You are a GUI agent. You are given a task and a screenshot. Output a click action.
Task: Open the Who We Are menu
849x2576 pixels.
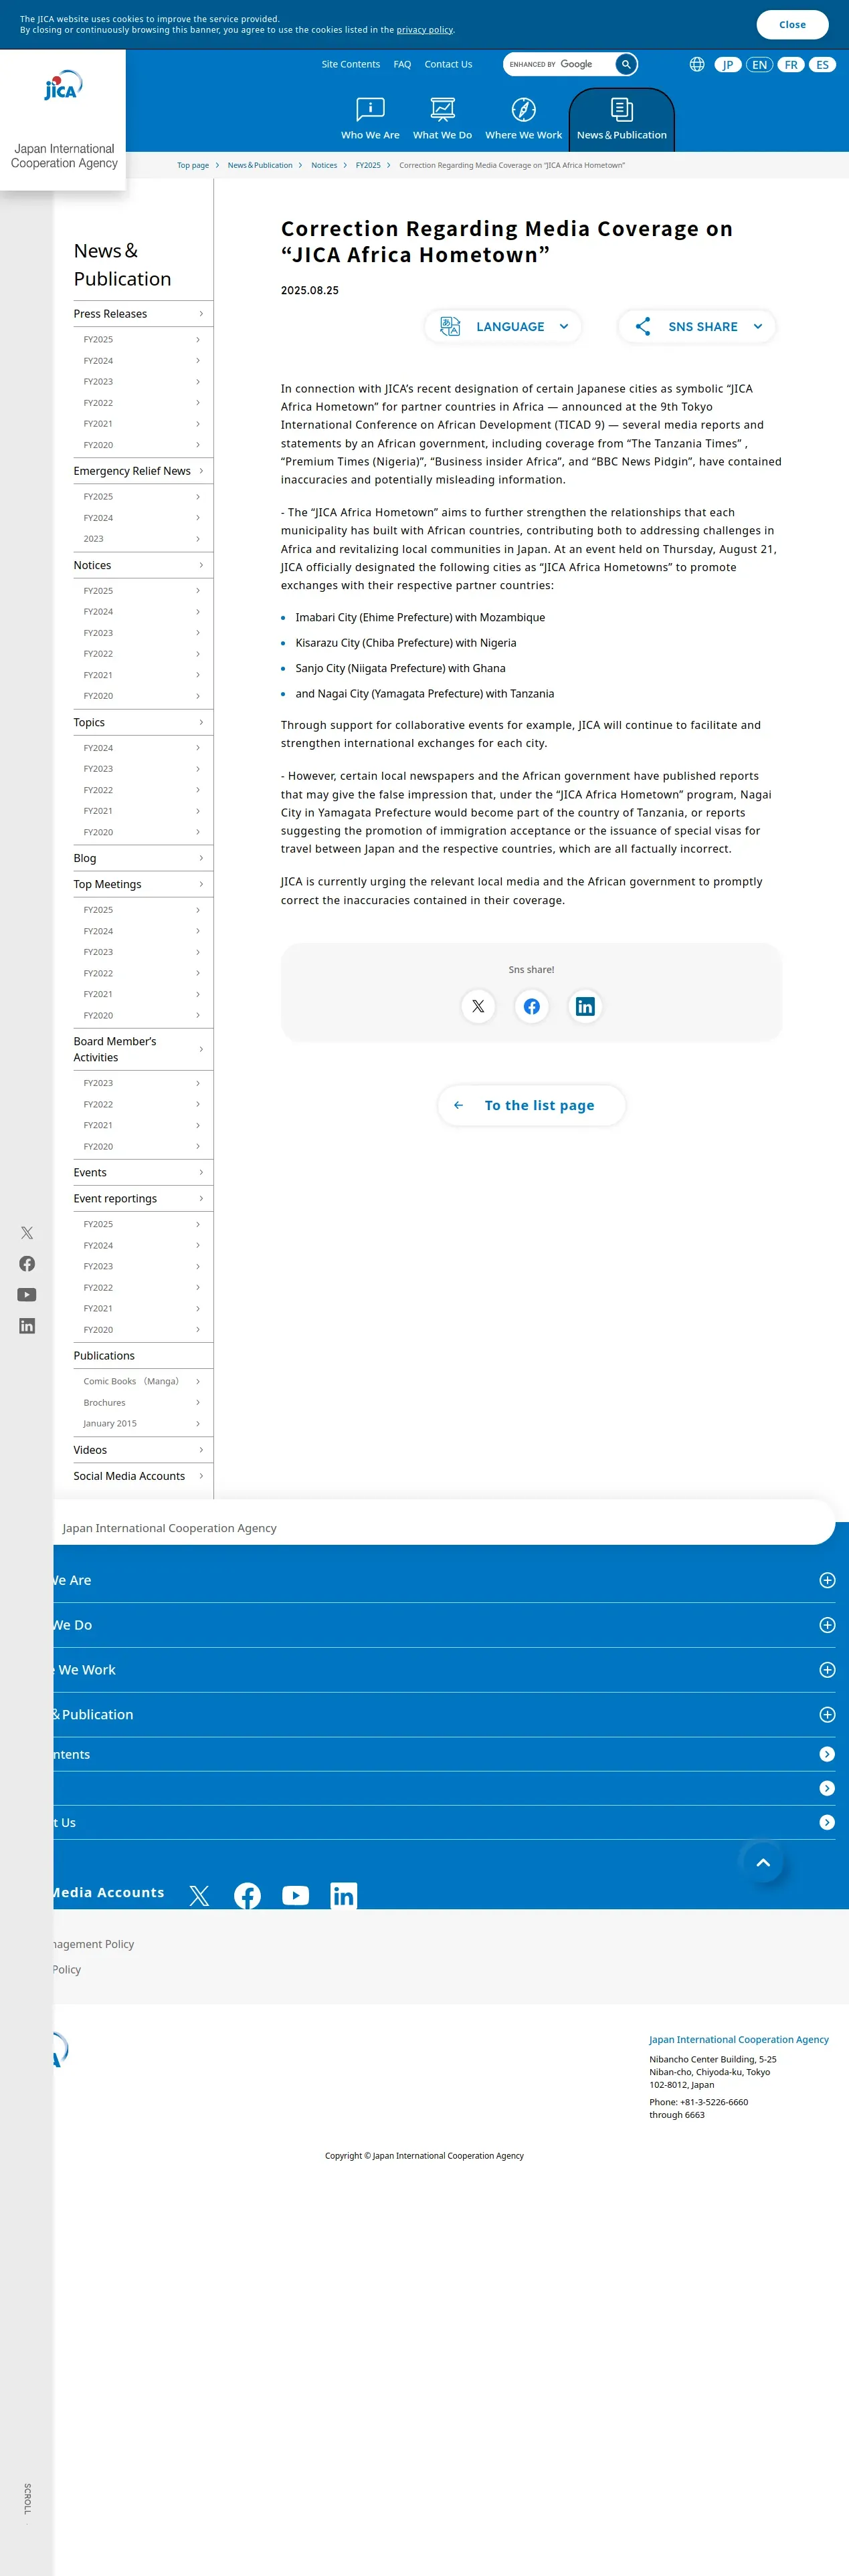click(370, 119)
